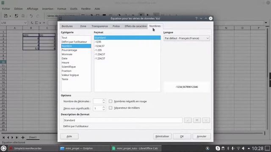Open the KDE application launcher

(x=3, y=148)
